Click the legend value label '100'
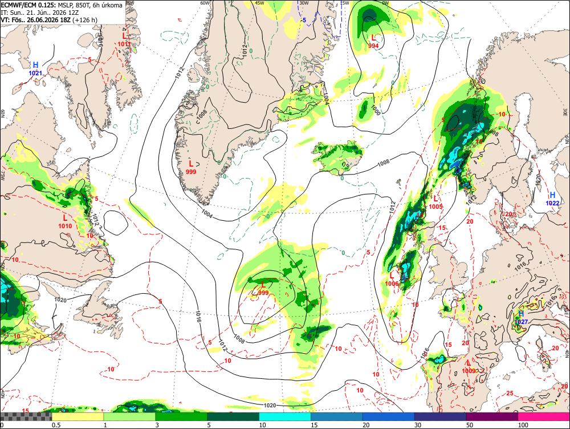 tap(523, 425)
